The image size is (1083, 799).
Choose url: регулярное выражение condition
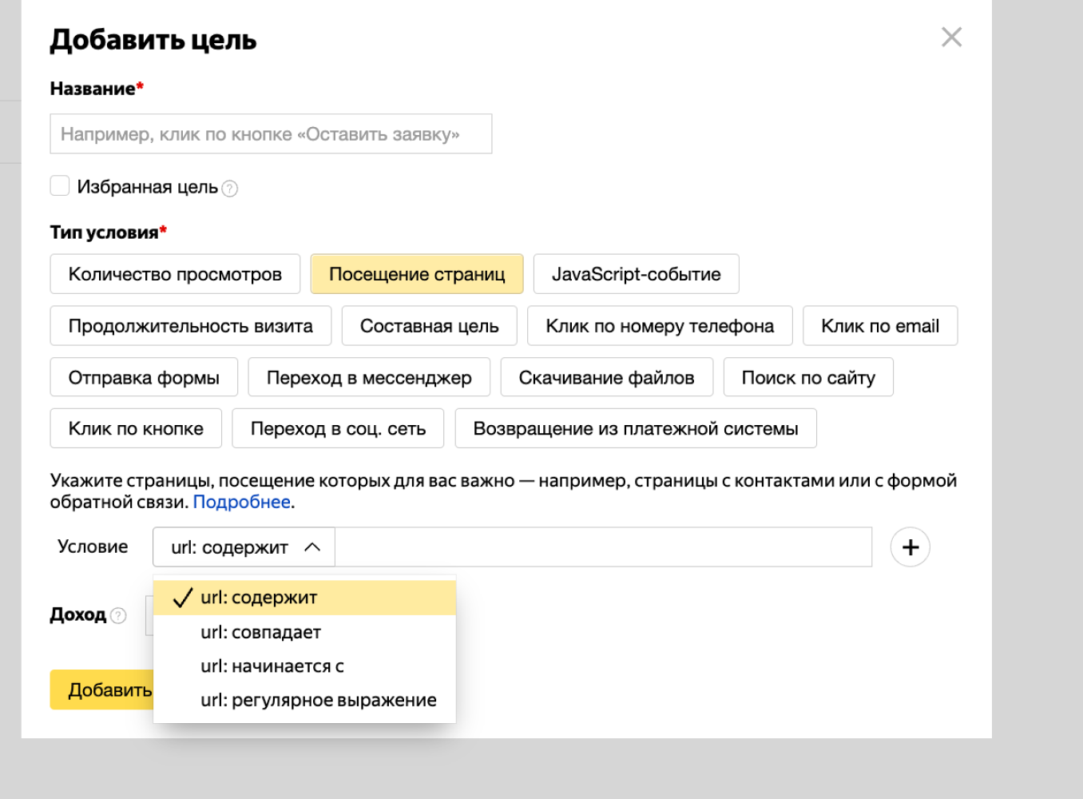coord(318,699)
